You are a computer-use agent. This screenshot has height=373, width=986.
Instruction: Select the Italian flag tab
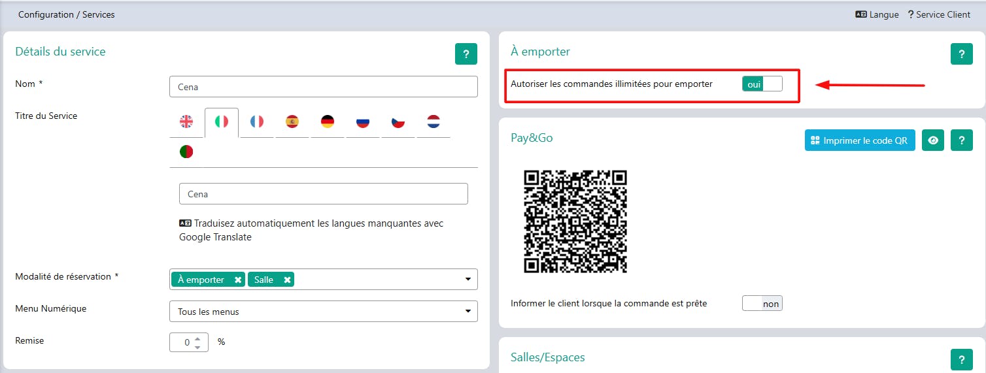pos(222,122)
